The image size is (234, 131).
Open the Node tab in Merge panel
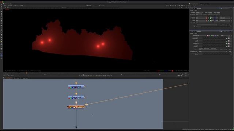point(196,10)
